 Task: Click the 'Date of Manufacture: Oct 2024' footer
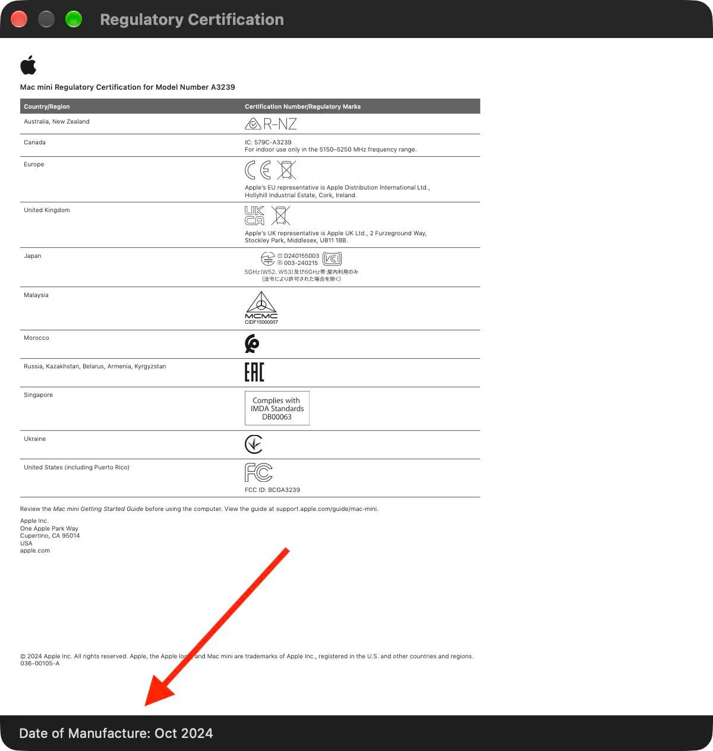point(116,733)
